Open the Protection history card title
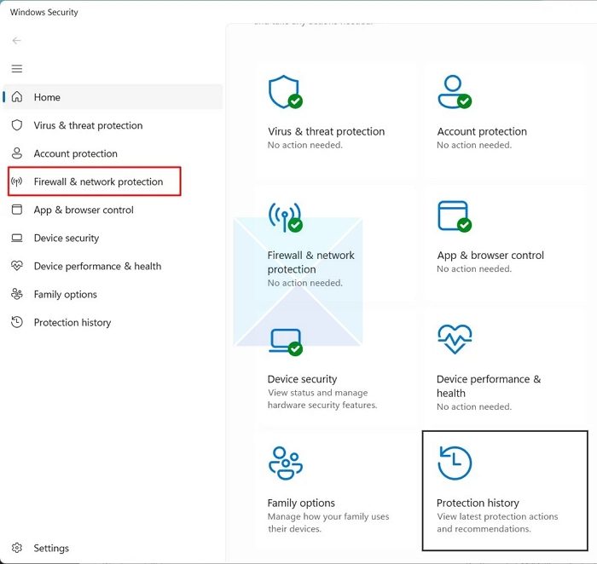The image size is (597, 564). pos(478,503)
